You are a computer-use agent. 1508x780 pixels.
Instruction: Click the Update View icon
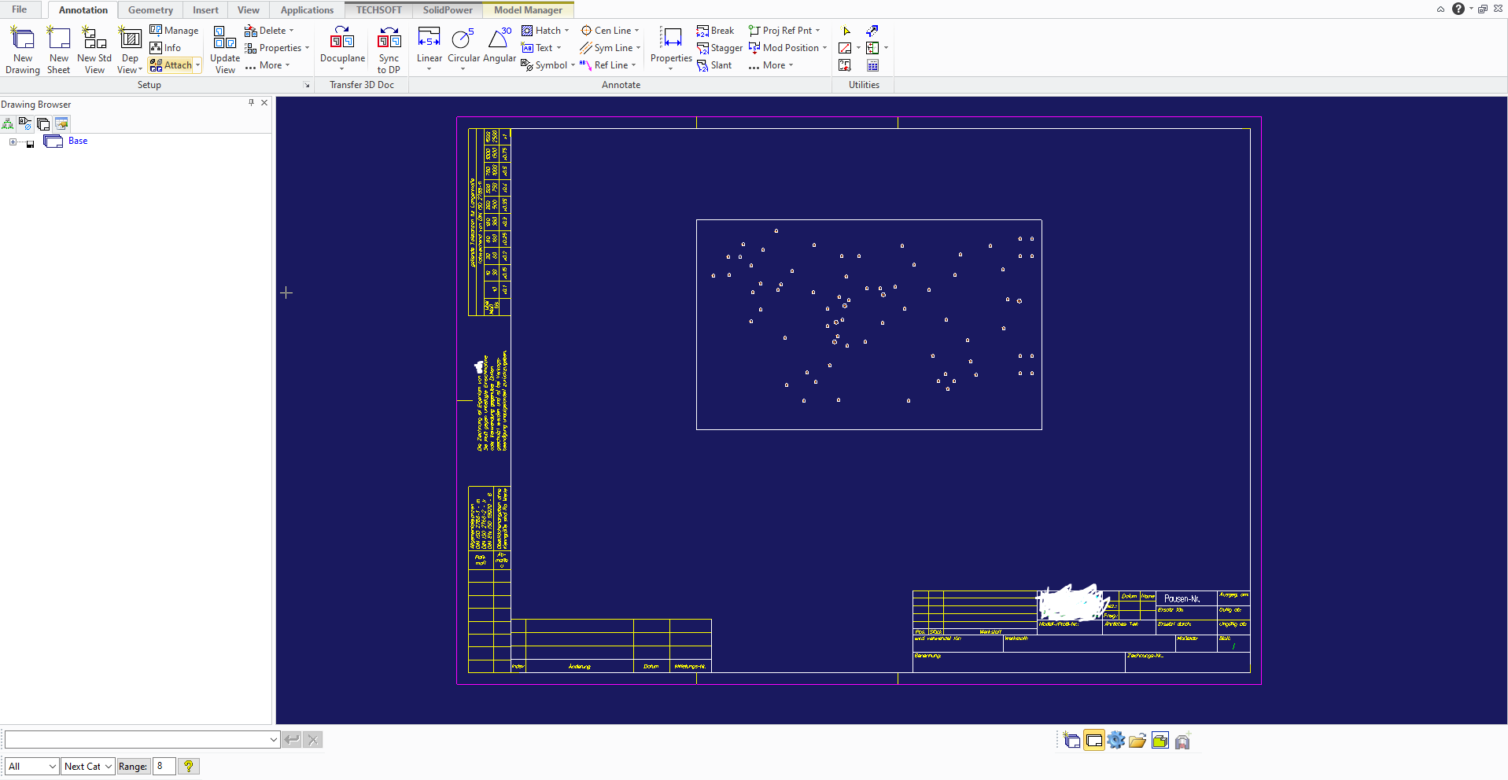click(224, 50)
